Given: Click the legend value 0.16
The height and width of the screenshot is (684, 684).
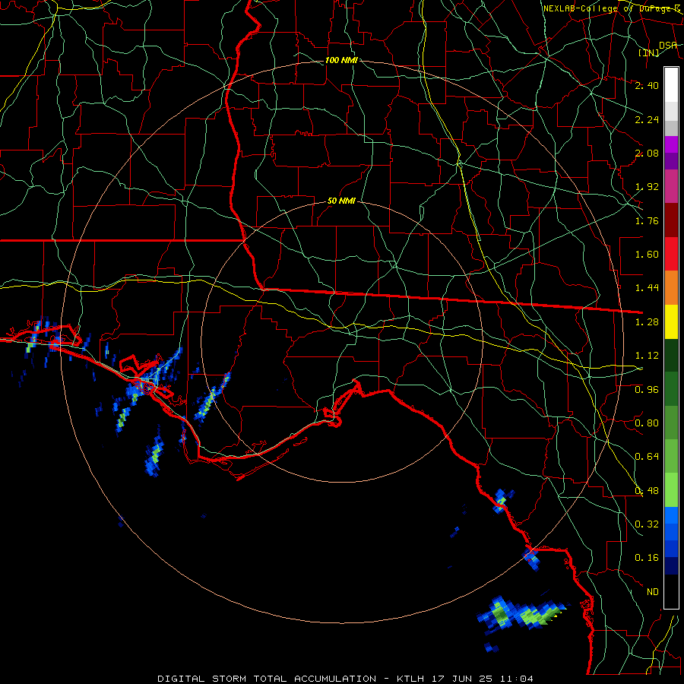Looking at the screenshot, I should [647, 558].
